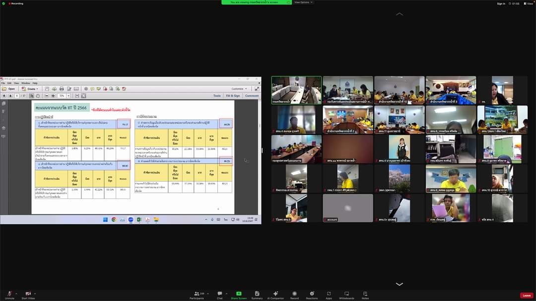Image resolution: width=536 pixels, height=301 pixels.
Task: Click the cloud upload icon in Acrobat
Action: tap(54, 89)
